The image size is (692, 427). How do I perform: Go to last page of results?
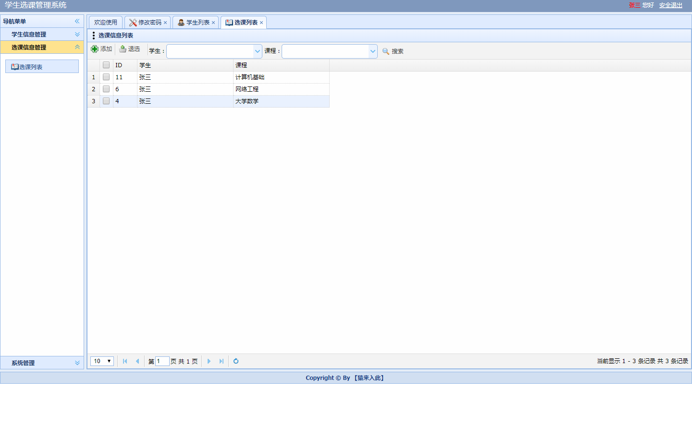pyautogui.click(x=222, y=361)
